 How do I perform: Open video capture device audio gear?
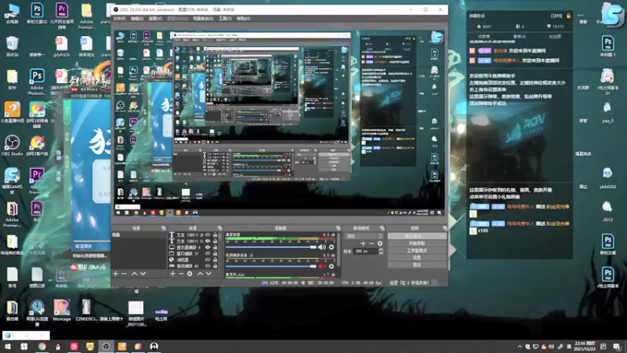[331, 266]
